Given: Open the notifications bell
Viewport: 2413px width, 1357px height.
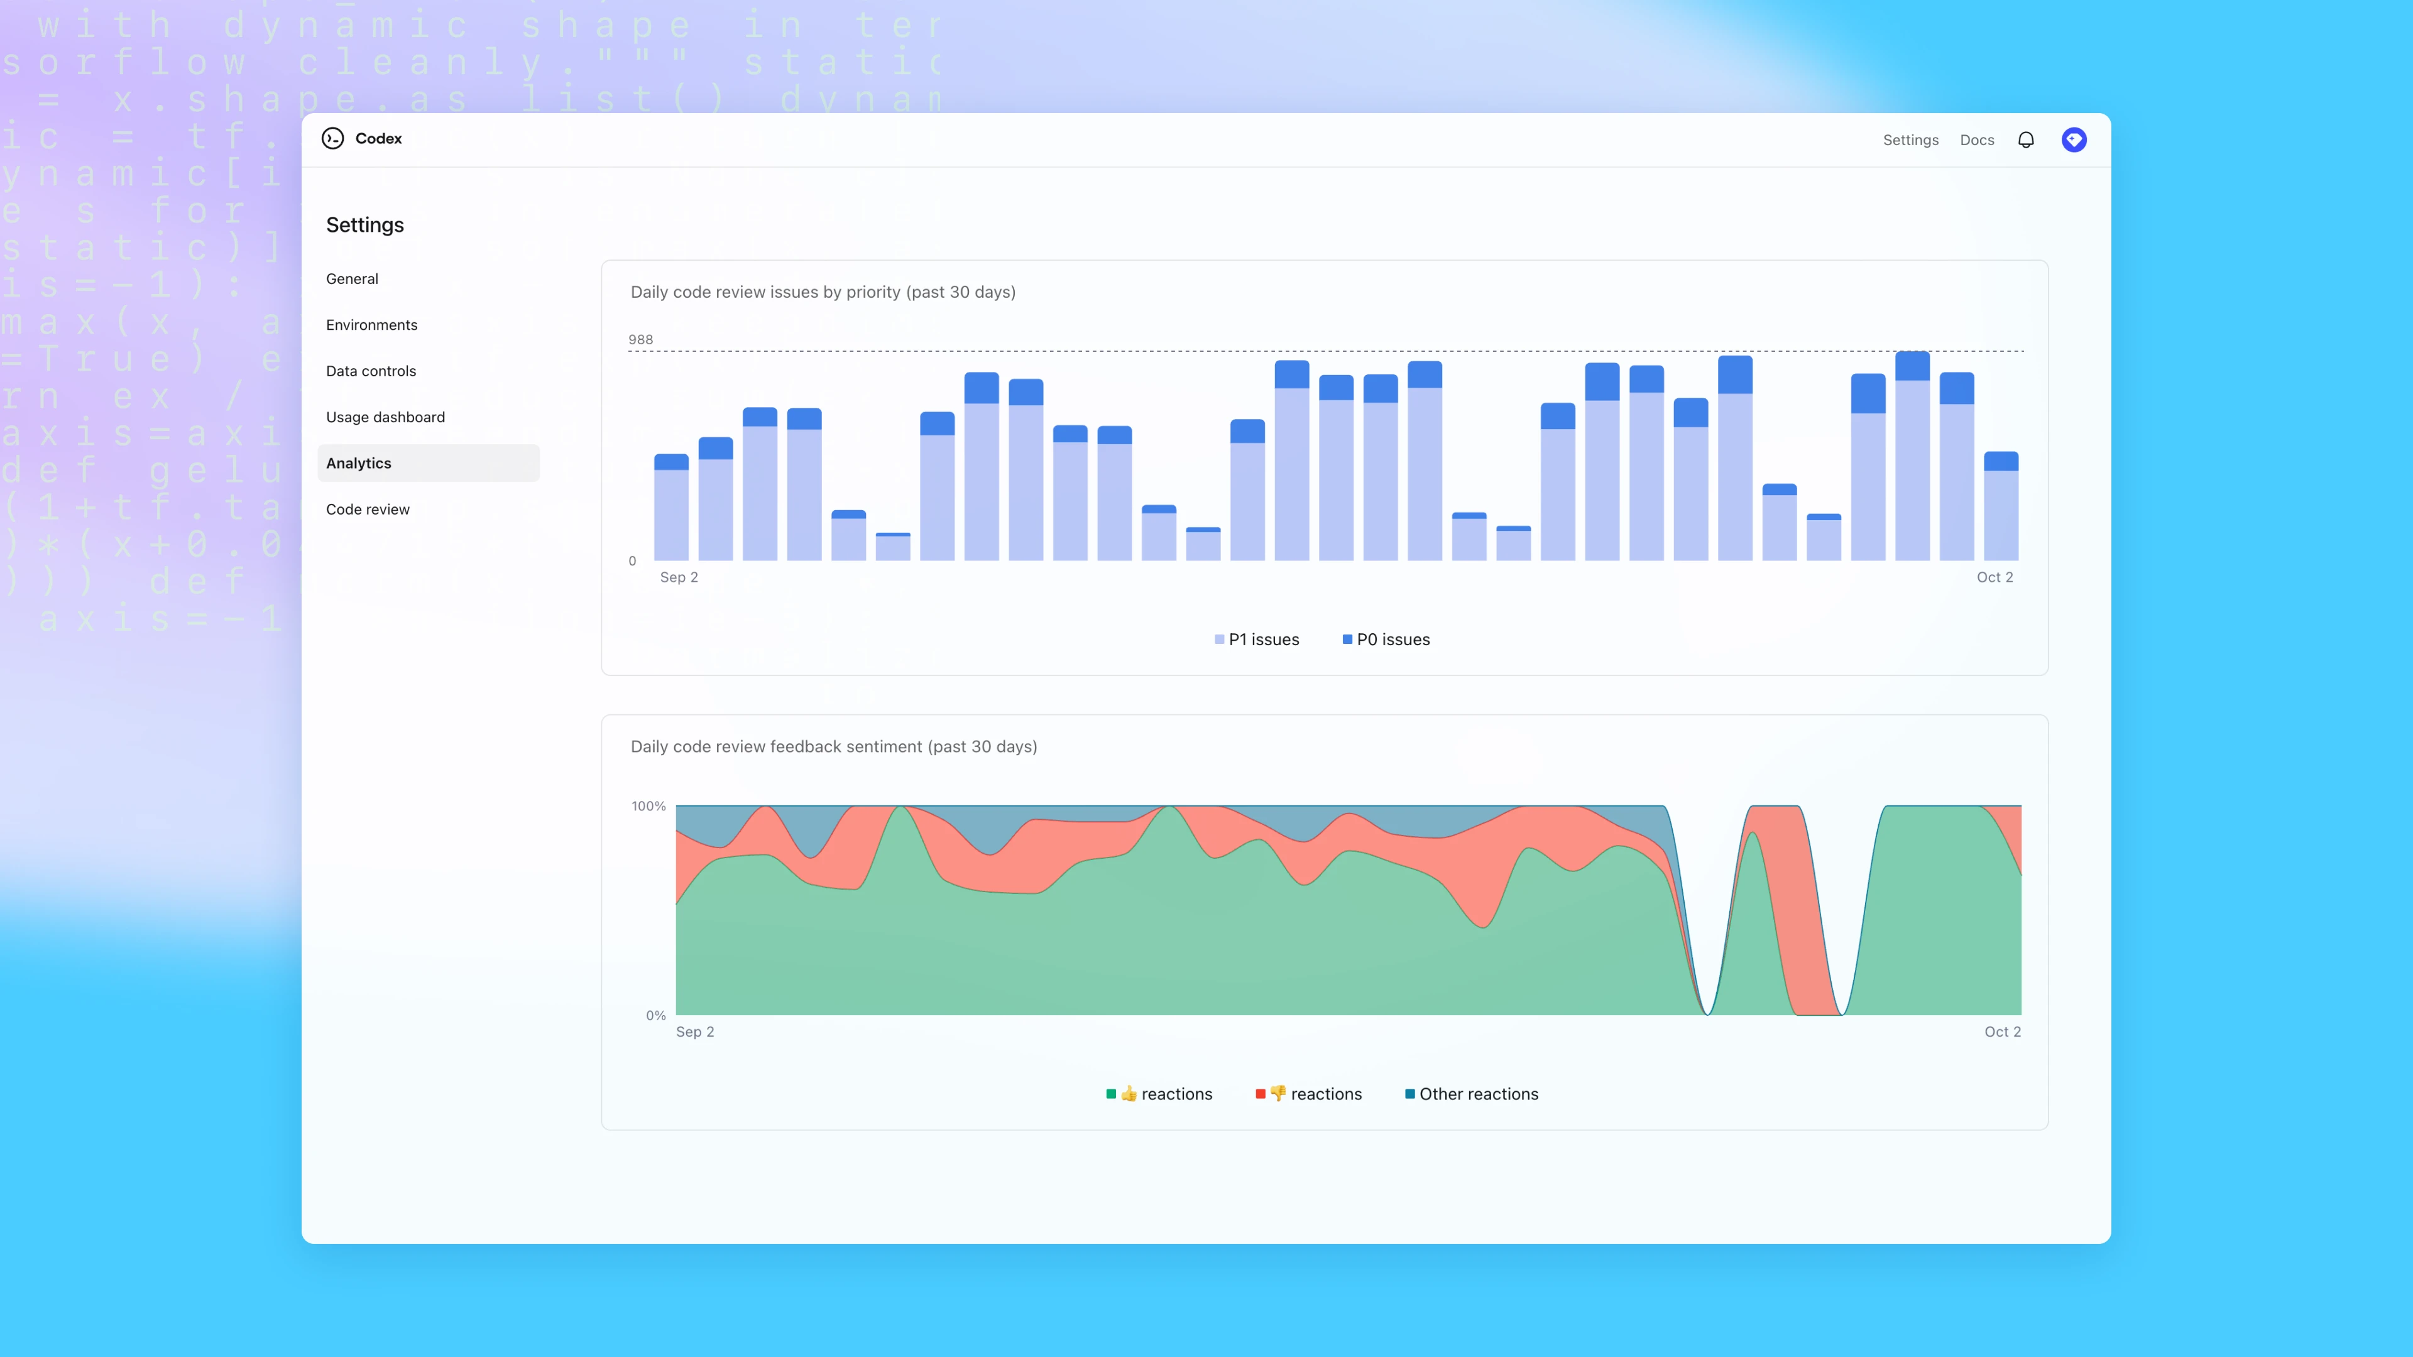Looking at the screenshot, I should click(x=2025, y=139).
